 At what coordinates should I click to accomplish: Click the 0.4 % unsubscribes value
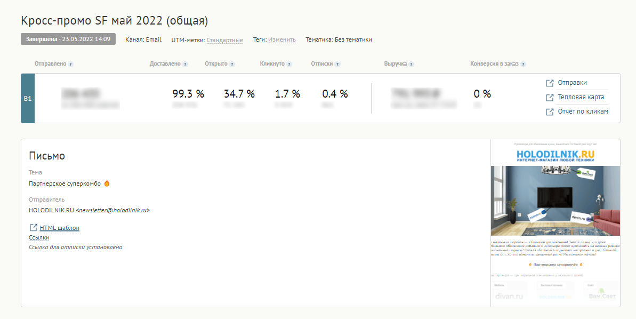(x=335, y=94)
